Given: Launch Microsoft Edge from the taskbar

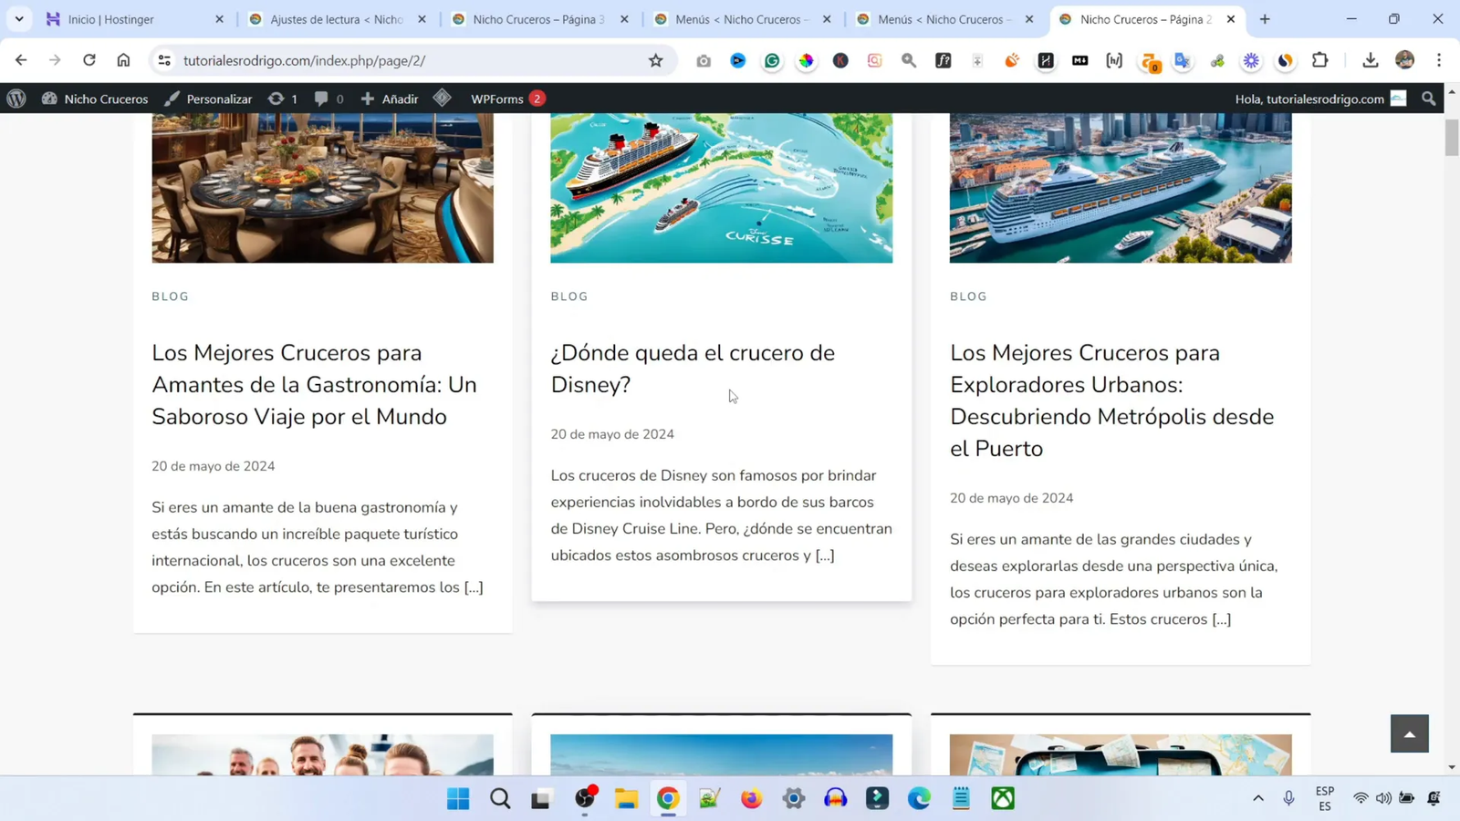Looking at the screenshot, I should pos(918,798).
